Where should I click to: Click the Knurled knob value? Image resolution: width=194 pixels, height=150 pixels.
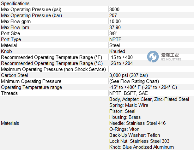pos(117,51)
